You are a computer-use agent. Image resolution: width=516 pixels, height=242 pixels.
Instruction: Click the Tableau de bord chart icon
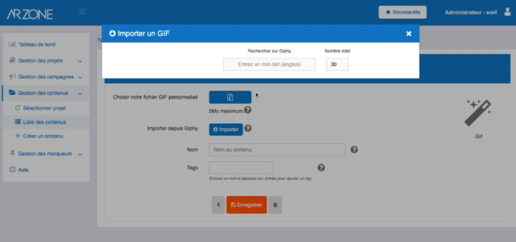12,44
